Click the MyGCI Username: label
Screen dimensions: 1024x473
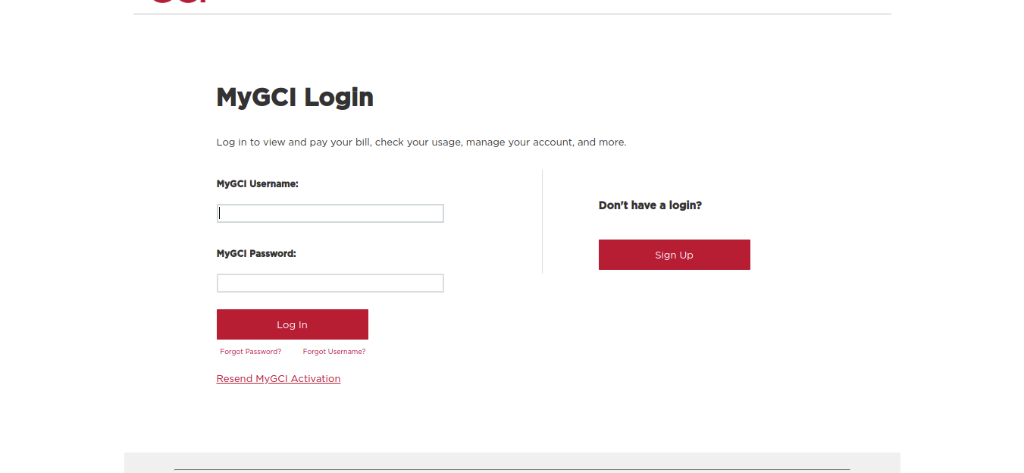click(258, 183)
